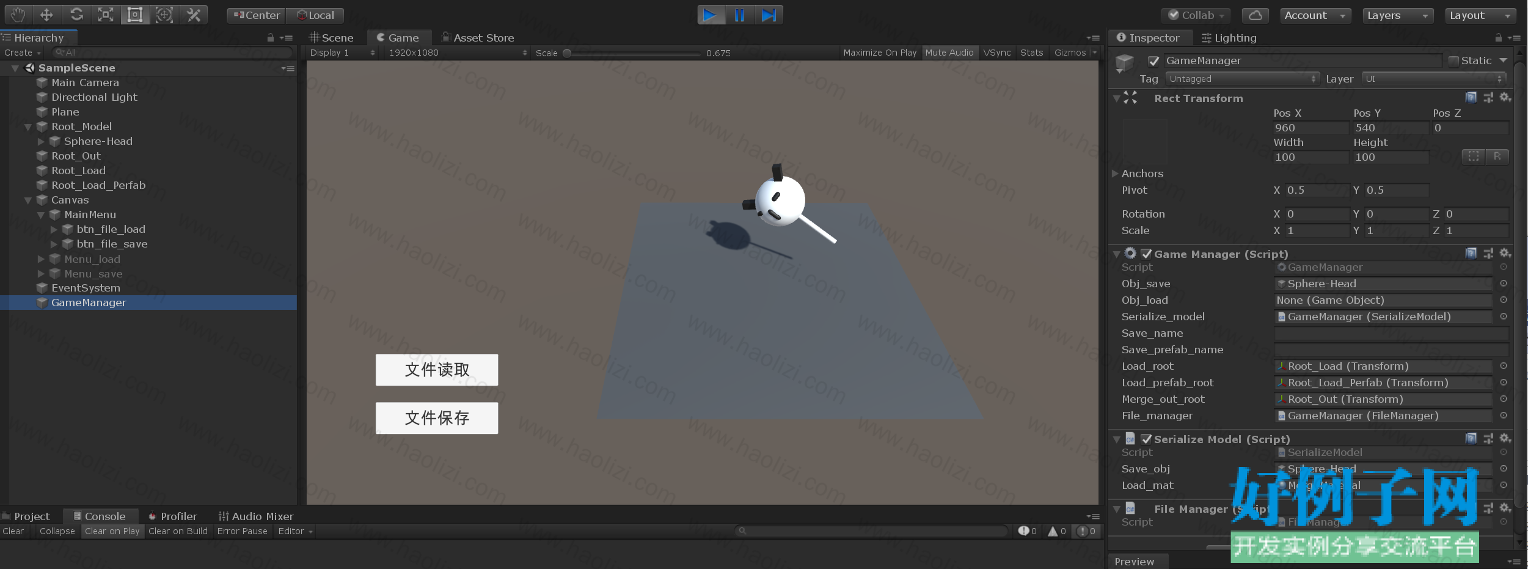Switch to the Lighting tab
This screenshot has width=1528, height=569.
point(1229,38)
